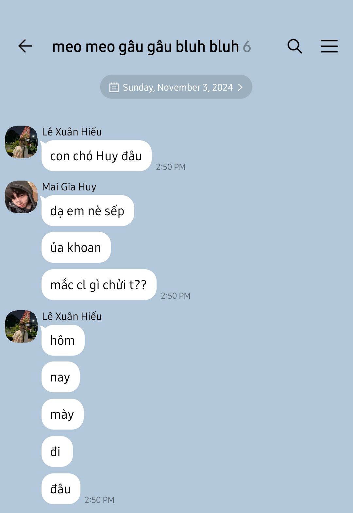The image size is (353, 513).
Task: Tap the member count number 6
Action: click(247, 46)
